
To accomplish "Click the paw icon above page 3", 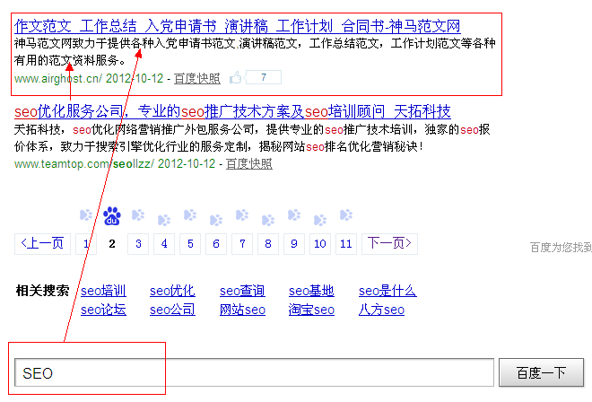I will pos(137,215).
